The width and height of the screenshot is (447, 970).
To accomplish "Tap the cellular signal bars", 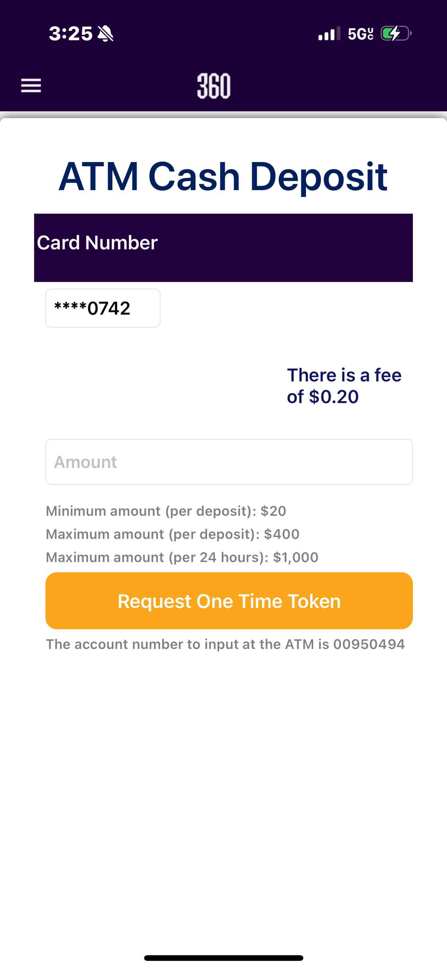I will point(329,34).
